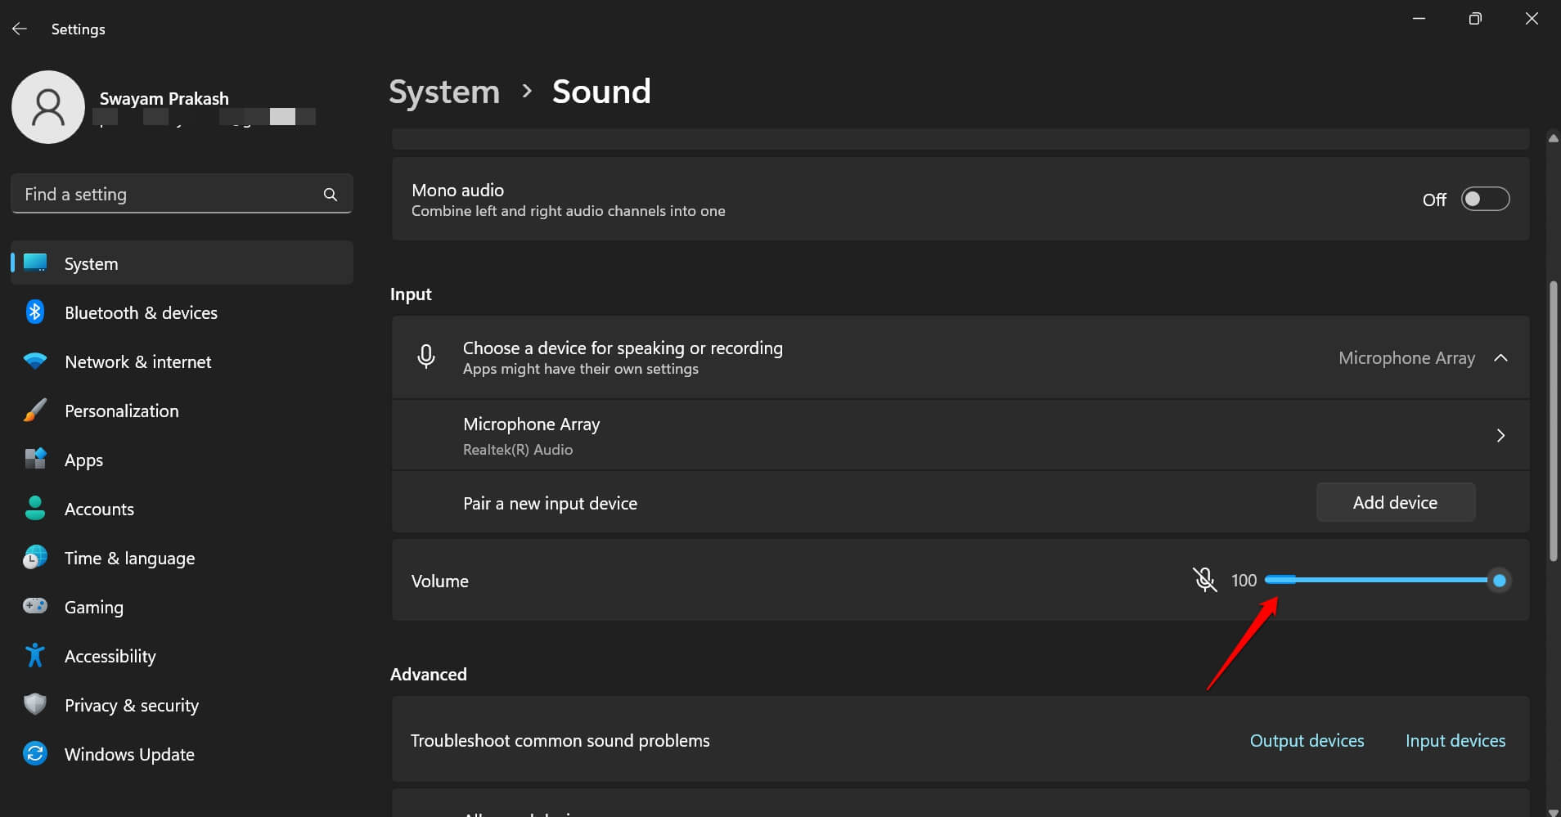
Task: Open Privacy & security settings
Action: pos(132,705)
